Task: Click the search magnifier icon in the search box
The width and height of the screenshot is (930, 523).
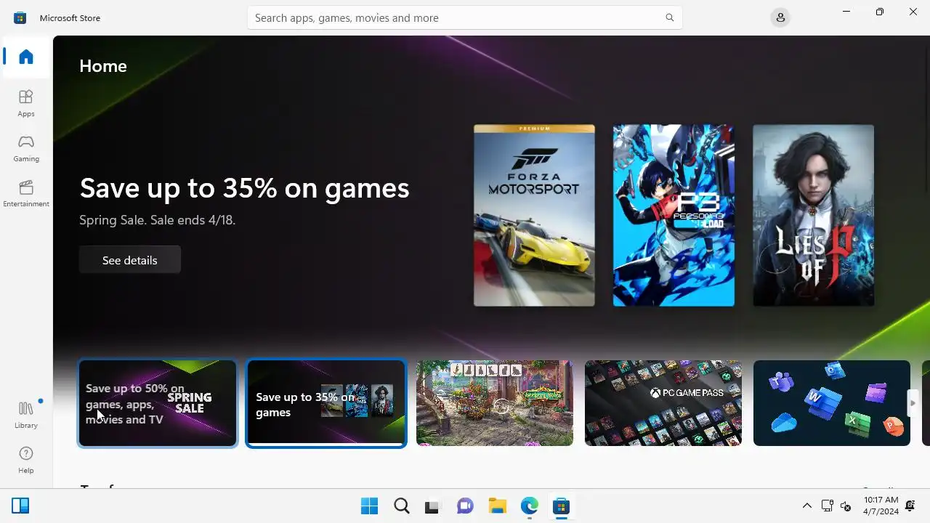Action: click(670, 17)
